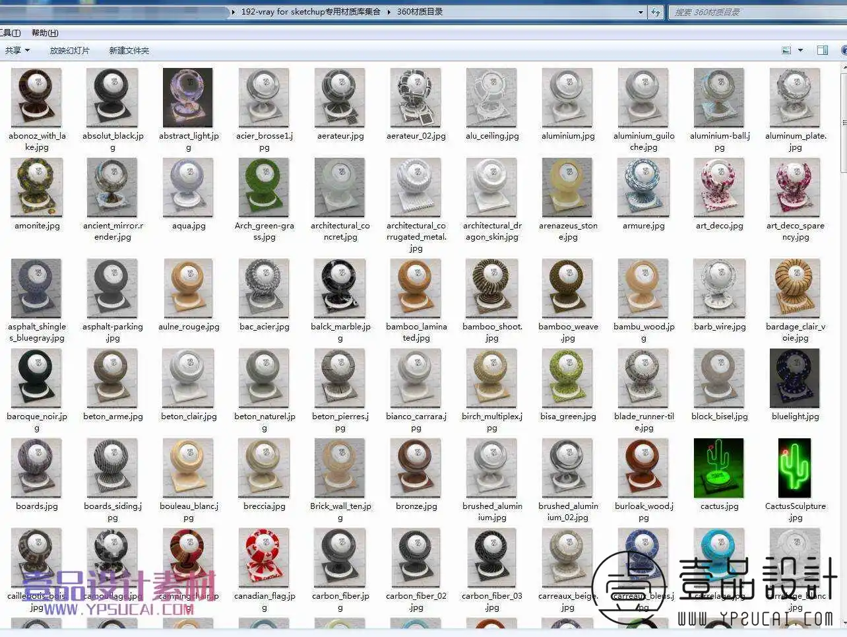This screenshot has height=637, width=847.
Task: Select asphalt_shingles_bluegray.jpg thumbnail
Action: click(36, 288)
